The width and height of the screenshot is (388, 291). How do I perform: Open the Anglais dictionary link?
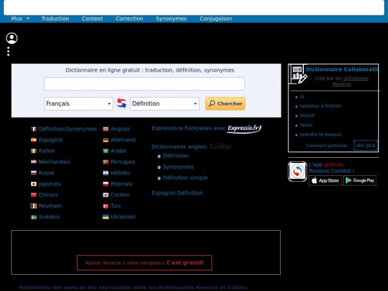click(x=120, y=129)
